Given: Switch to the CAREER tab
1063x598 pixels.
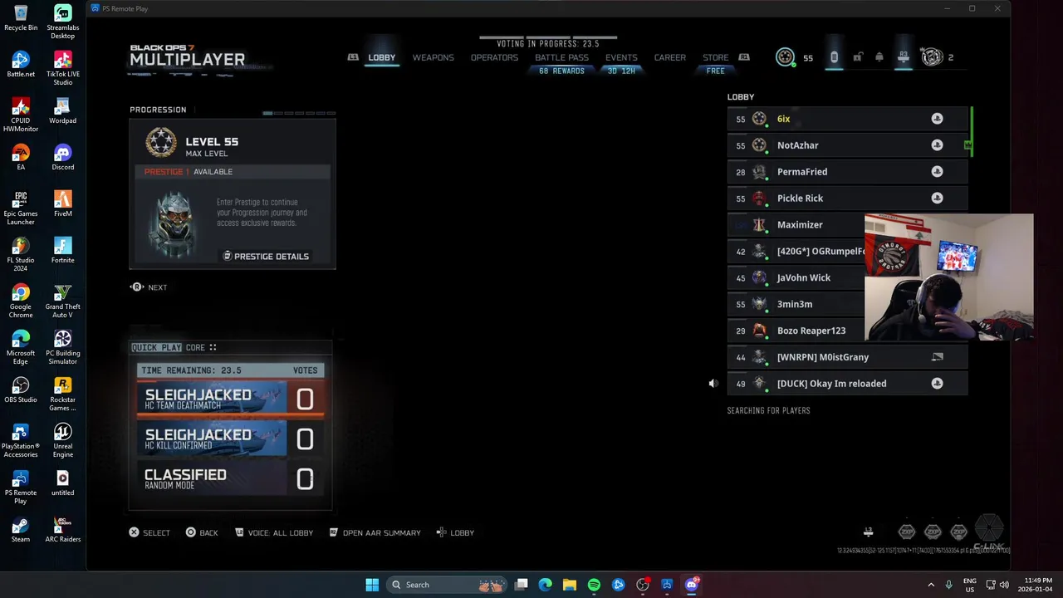Looking at the screenshot, I should 670,57.
